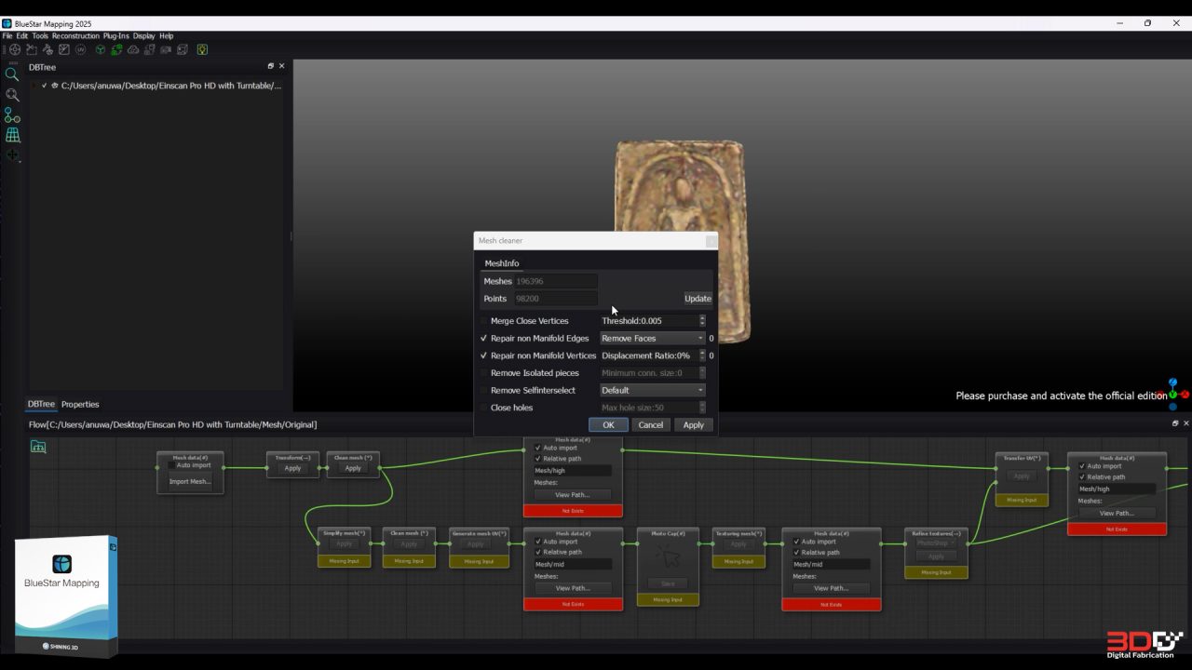This screenshot has width=1192, height=670.
Task: Open the node graph tool in left sidebar
Action: [x=12, y=115]
